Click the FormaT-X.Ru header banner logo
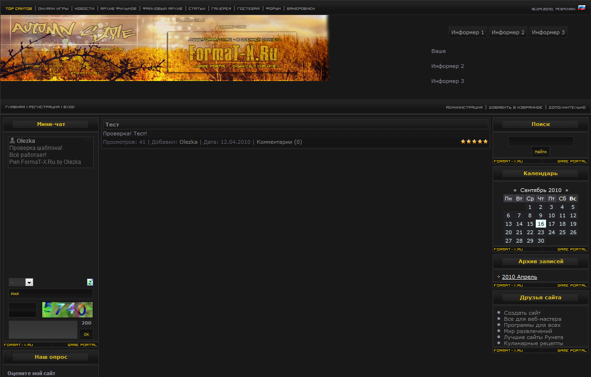This screenshot has height=377, width=591. pyautogui.click(x=233, y=53)
